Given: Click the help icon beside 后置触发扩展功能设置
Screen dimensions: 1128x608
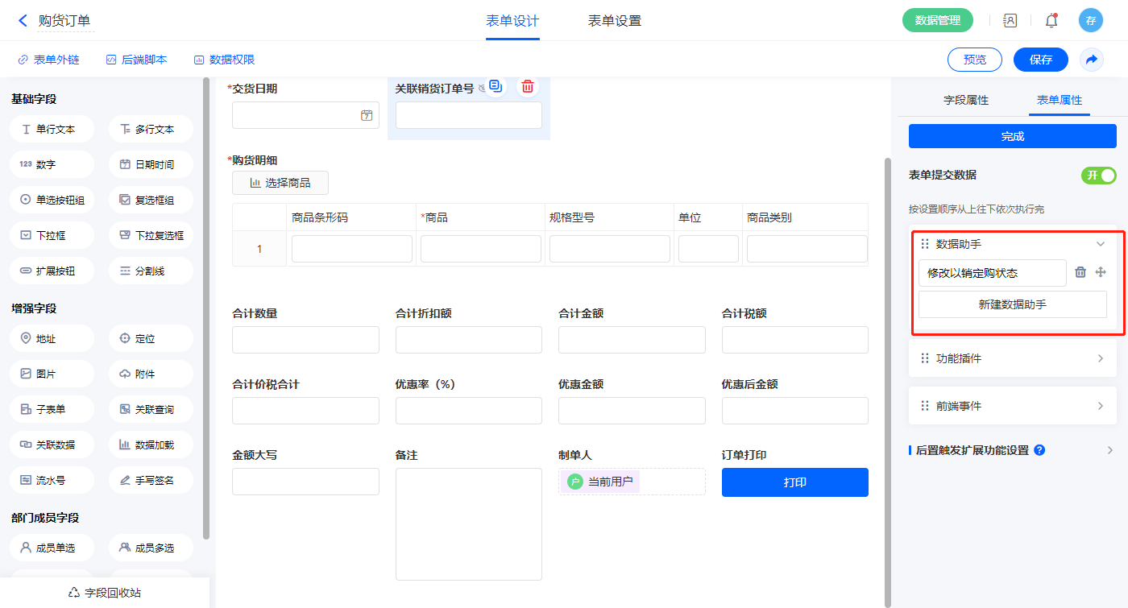Looking at the screenshot, I should click(1039, 450).
